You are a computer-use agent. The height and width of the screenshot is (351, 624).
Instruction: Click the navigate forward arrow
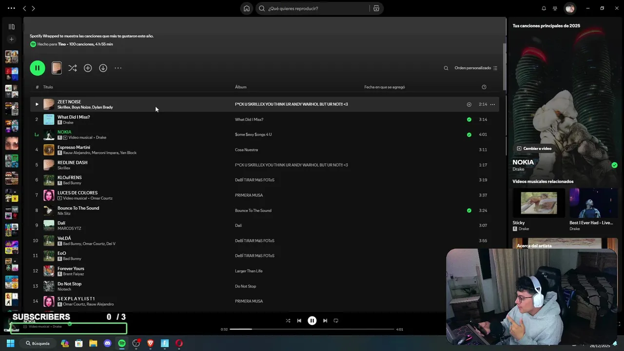[33, 8]
